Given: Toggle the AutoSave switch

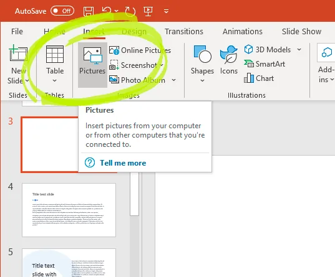Looking at the screenshot, I should 62,11.
